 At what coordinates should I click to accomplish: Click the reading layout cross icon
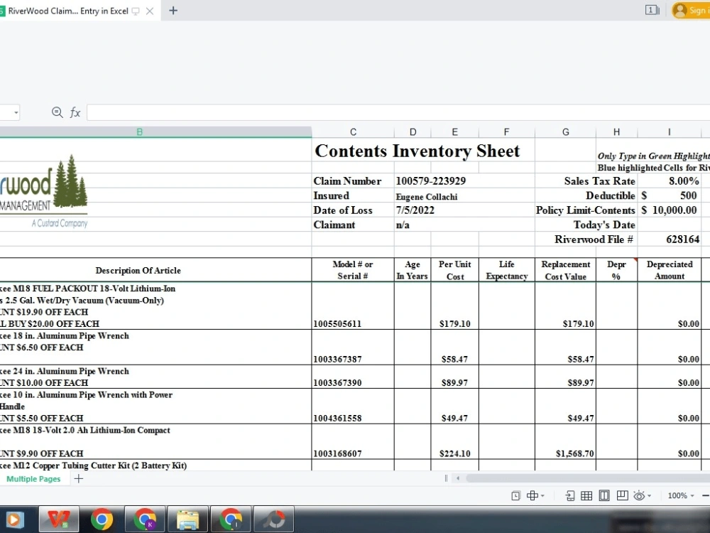coord(532,496)
